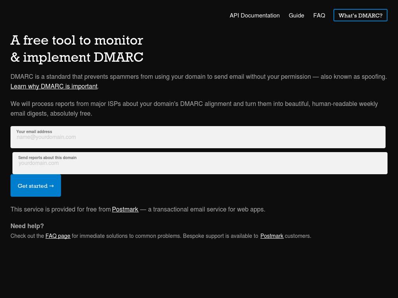The image size is (398, 298).
Task: Click the 'Need help?' heading
Action: [27, 226]
